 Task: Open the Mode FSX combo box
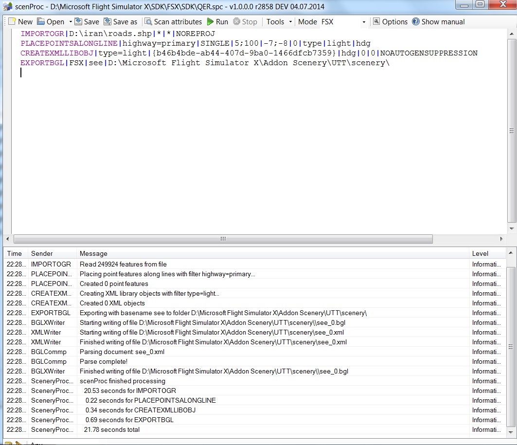[x=343, y=22]
